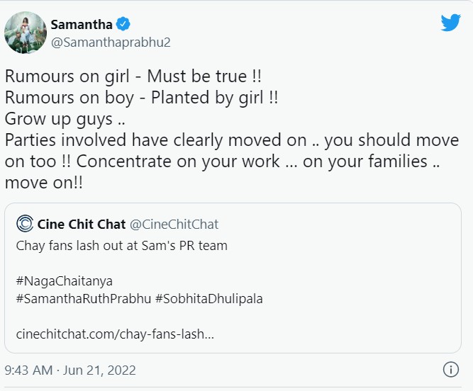Click the Cine Chit Chat account name

click(x=80, y=225)
